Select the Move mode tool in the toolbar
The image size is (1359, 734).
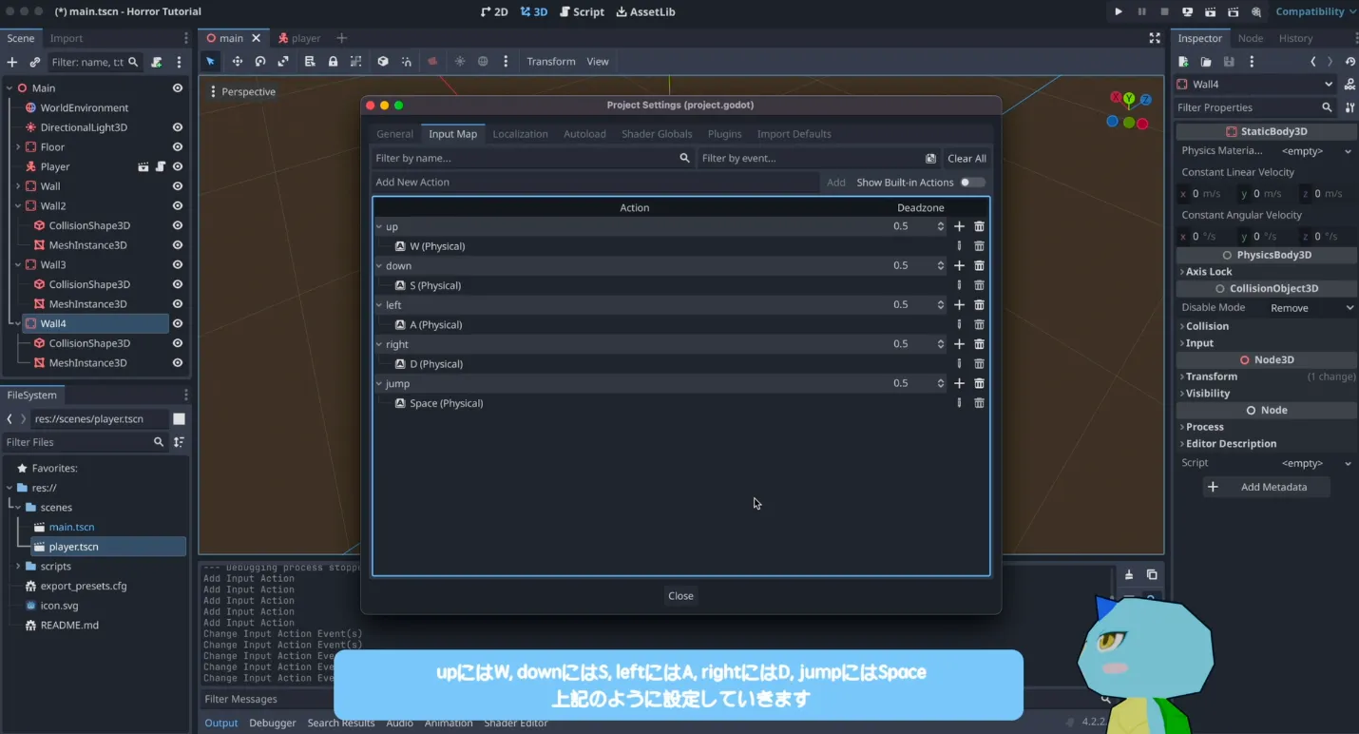pyautogui.click(x=238, y=62)
